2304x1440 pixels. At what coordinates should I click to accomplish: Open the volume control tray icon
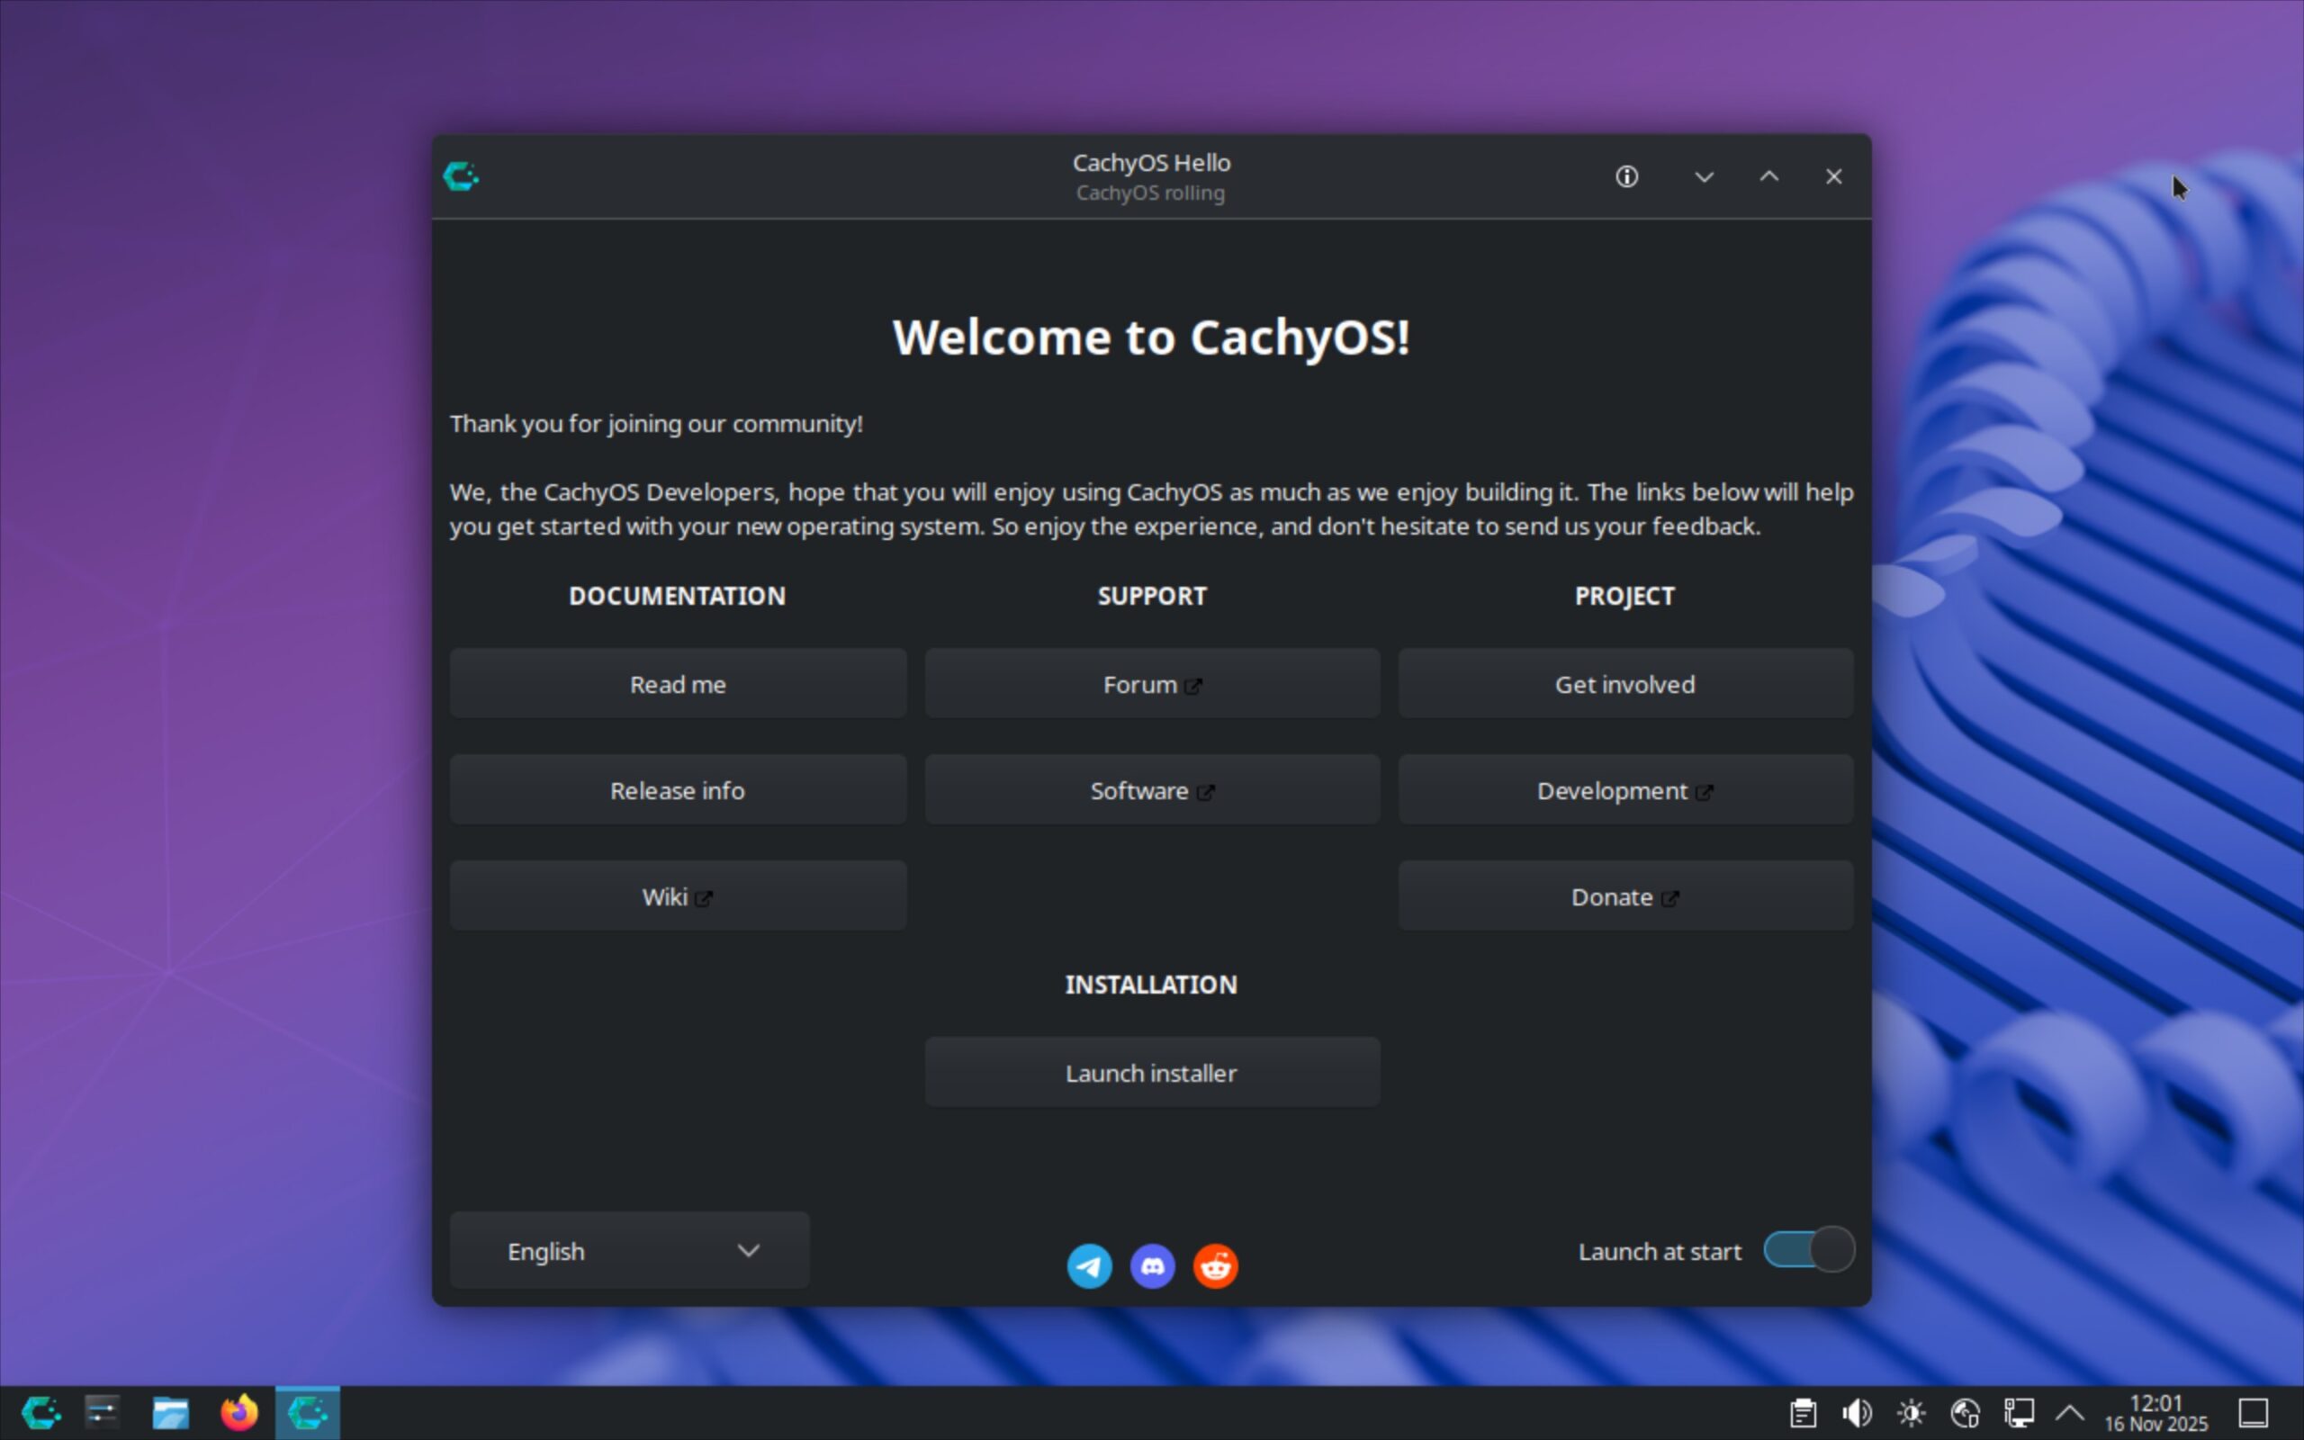pos(1856,1411)
